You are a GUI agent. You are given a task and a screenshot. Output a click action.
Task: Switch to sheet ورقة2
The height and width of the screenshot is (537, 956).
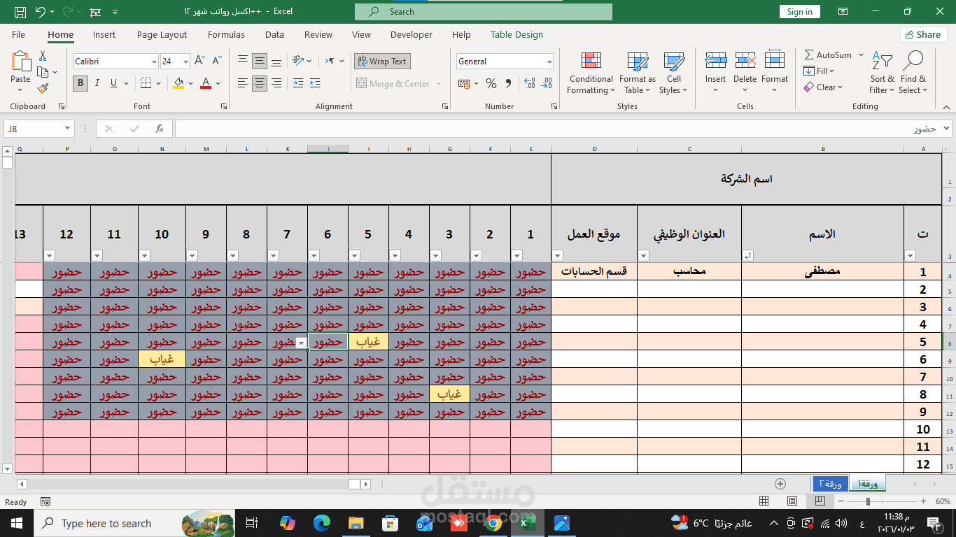[830, 483]
